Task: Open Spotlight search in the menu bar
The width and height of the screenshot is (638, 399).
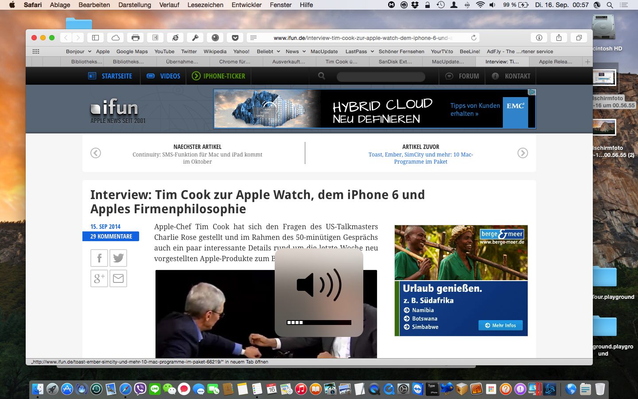Action: (610, 5)
